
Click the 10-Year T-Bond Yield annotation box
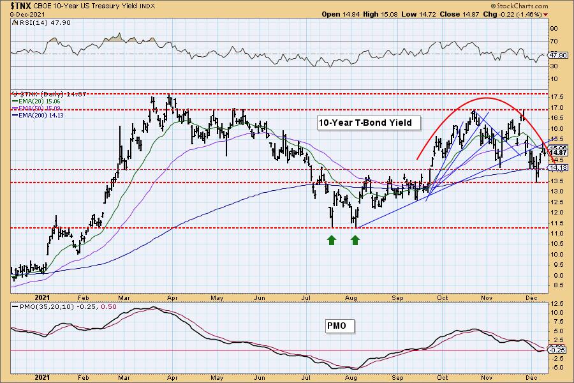click(x=369, y=123)
